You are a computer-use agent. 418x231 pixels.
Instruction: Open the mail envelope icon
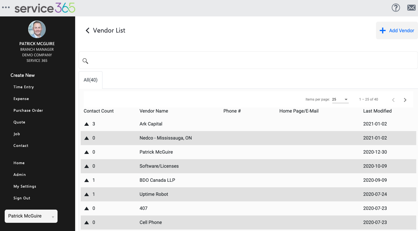[x=411, y=8]
